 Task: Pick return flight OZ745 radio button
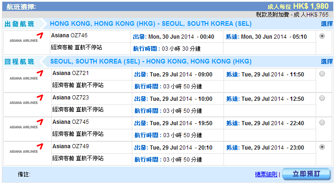pos(322,122)
